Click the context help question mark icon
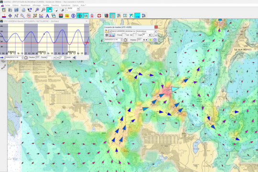This screenshot has height=172, width=258. [30, 10]
